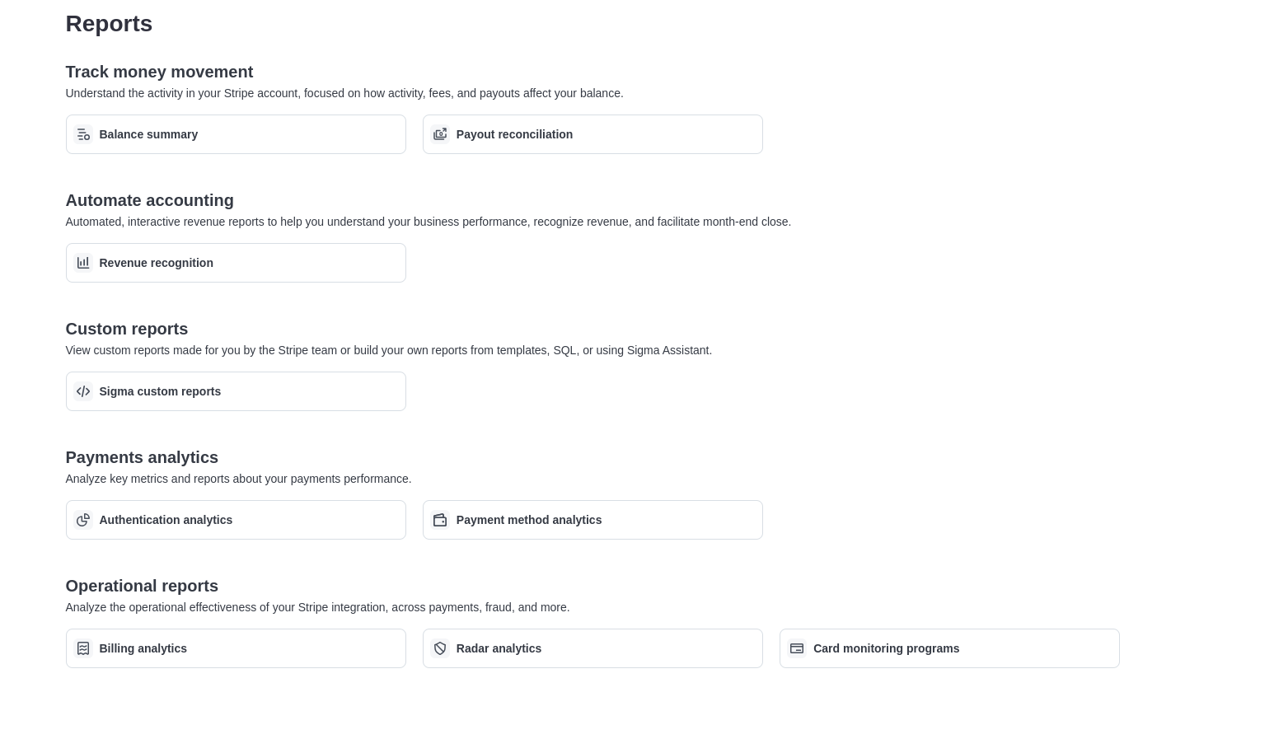Screen dimensions: 1288x753
Task: Click the Payout reconciliation icon
Action: (440, 133)
